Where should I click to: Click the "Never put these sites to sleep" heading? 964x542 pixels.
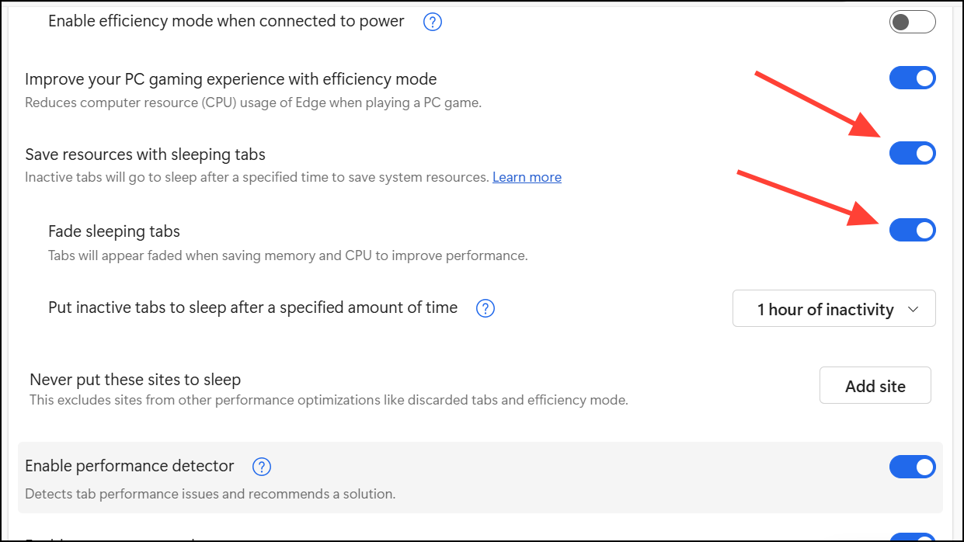pyautogui.click(x=135, y=380)
